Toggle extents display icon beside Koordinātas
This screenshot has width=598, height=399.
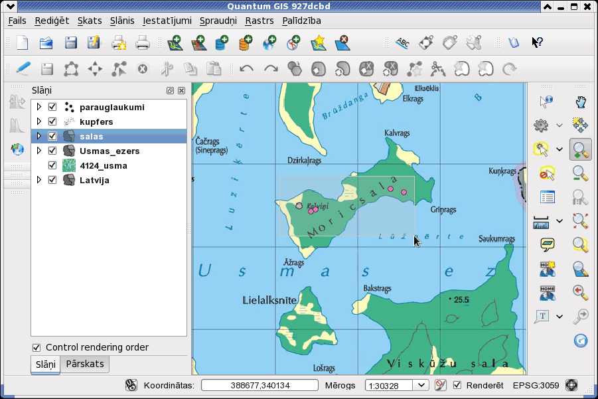(131, 385)
